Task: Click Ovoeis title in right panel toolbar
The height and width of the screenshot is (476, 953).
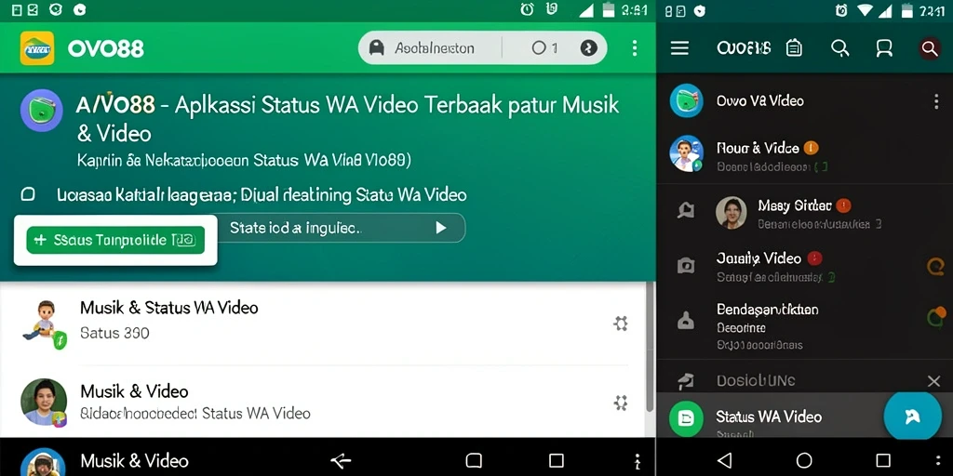Action: tap(744, 48)
